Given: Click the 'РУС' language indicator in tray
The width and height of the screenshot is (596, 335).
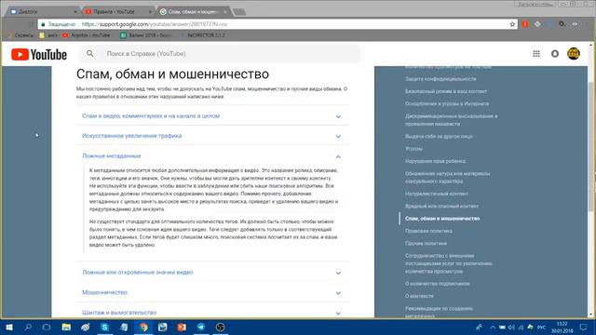Looking at the screenshot, I should tap(541, 327).
